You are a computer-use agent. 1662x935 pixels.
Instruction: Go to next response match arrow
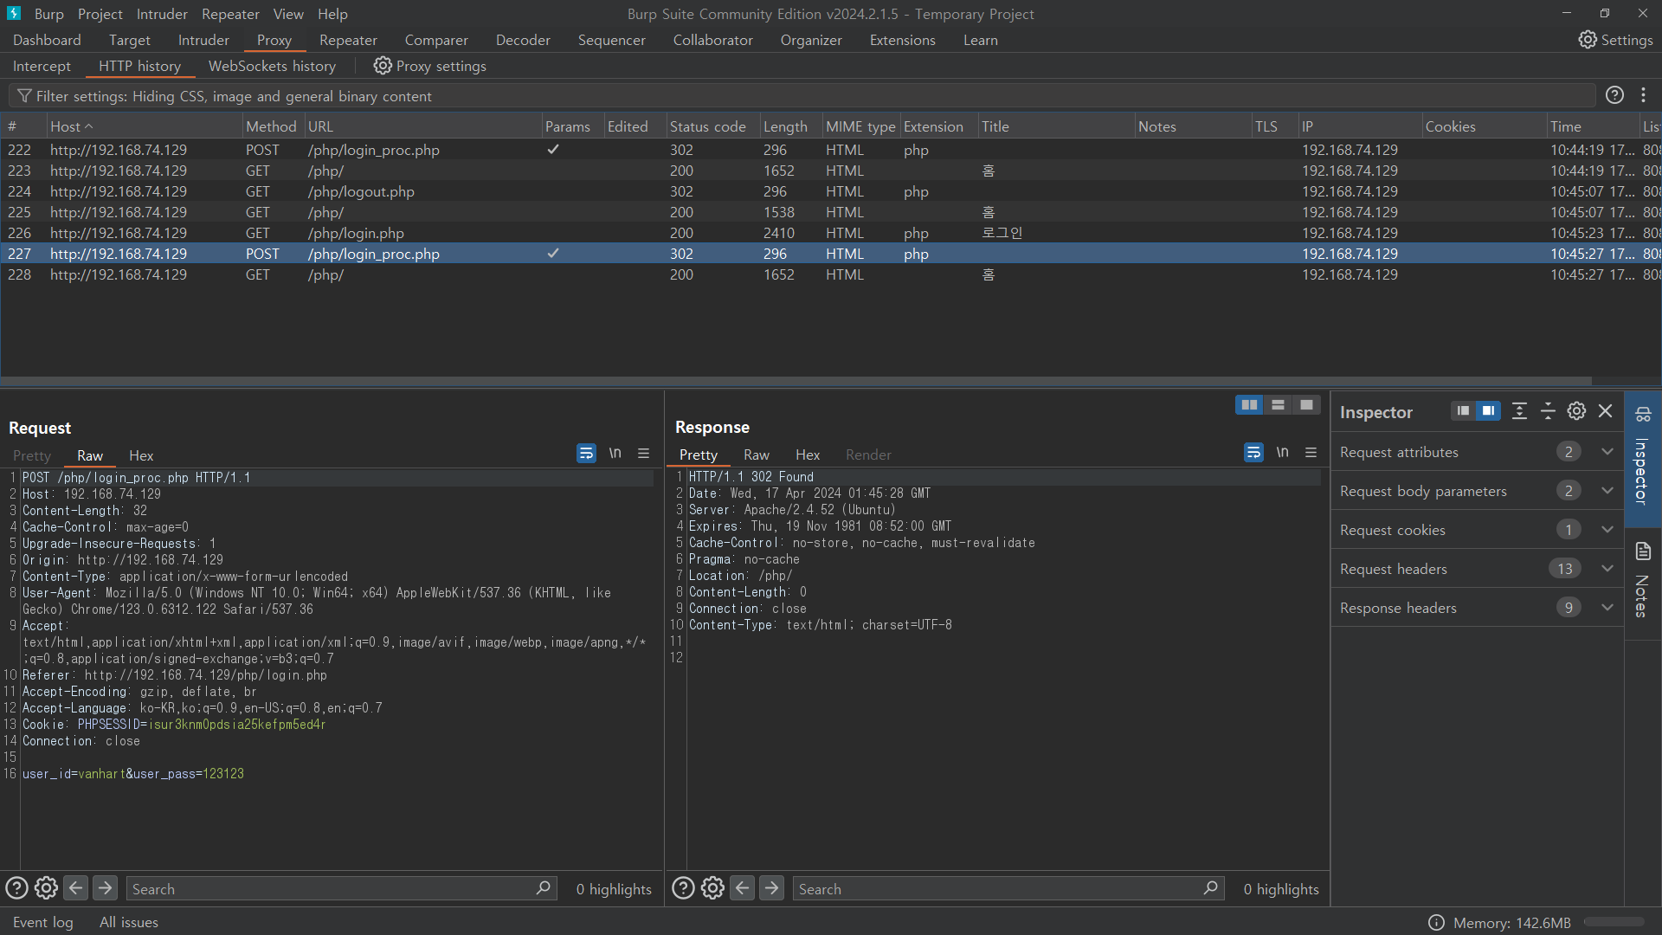(x=771, y=888)
